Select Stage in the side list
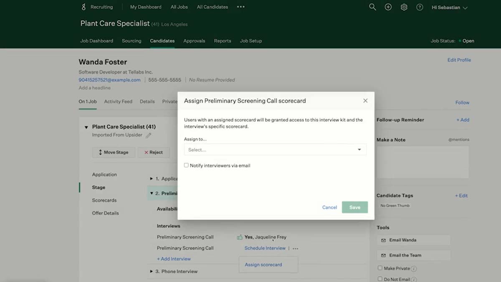The height and width of the screenshot is (282, 501). coord(99,188)
